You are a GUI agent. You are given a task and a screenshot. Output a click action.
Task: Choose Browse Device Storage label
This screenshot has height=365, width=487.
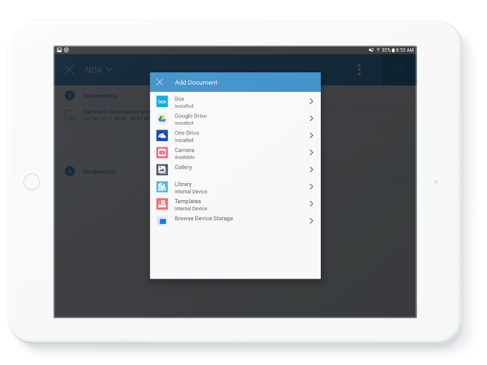(204, 218)
